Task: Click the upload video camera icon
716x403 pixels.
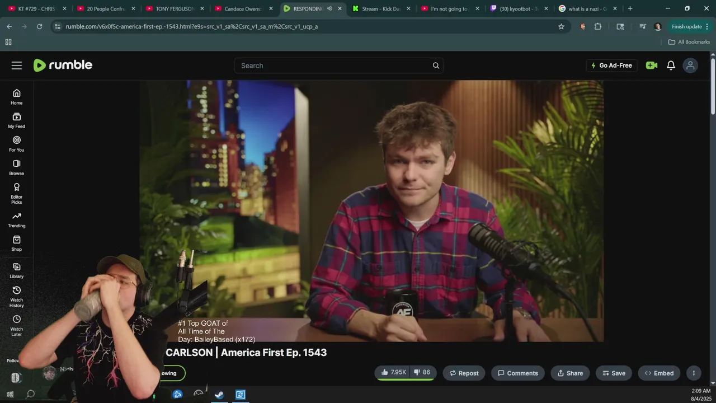Action: click(652, 65)
